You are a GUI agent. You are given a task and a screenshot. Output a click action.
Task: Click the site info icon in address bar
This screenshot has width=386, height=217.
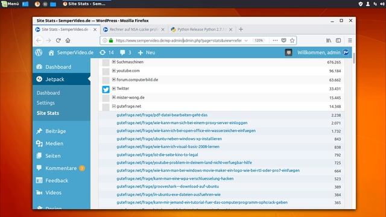[105, 40]
